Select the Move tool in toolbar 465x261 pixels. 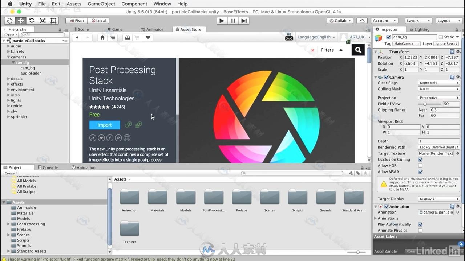point(21,21)
